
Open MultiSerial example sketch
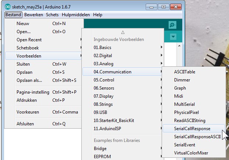pyautogui.click(x=194, y=104)
